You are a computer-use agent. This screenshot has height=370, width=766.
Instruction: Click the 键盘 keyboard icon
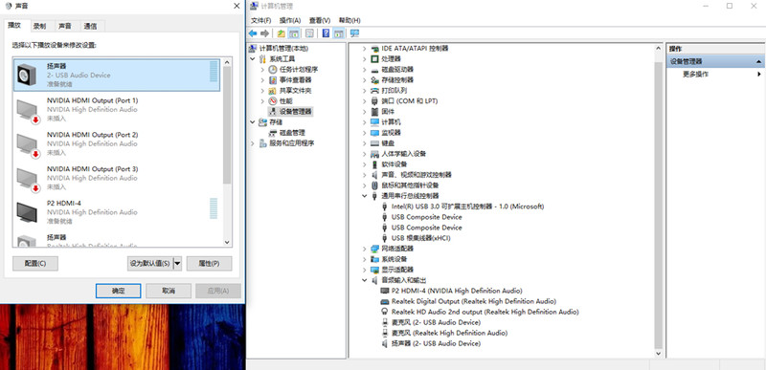374,143
